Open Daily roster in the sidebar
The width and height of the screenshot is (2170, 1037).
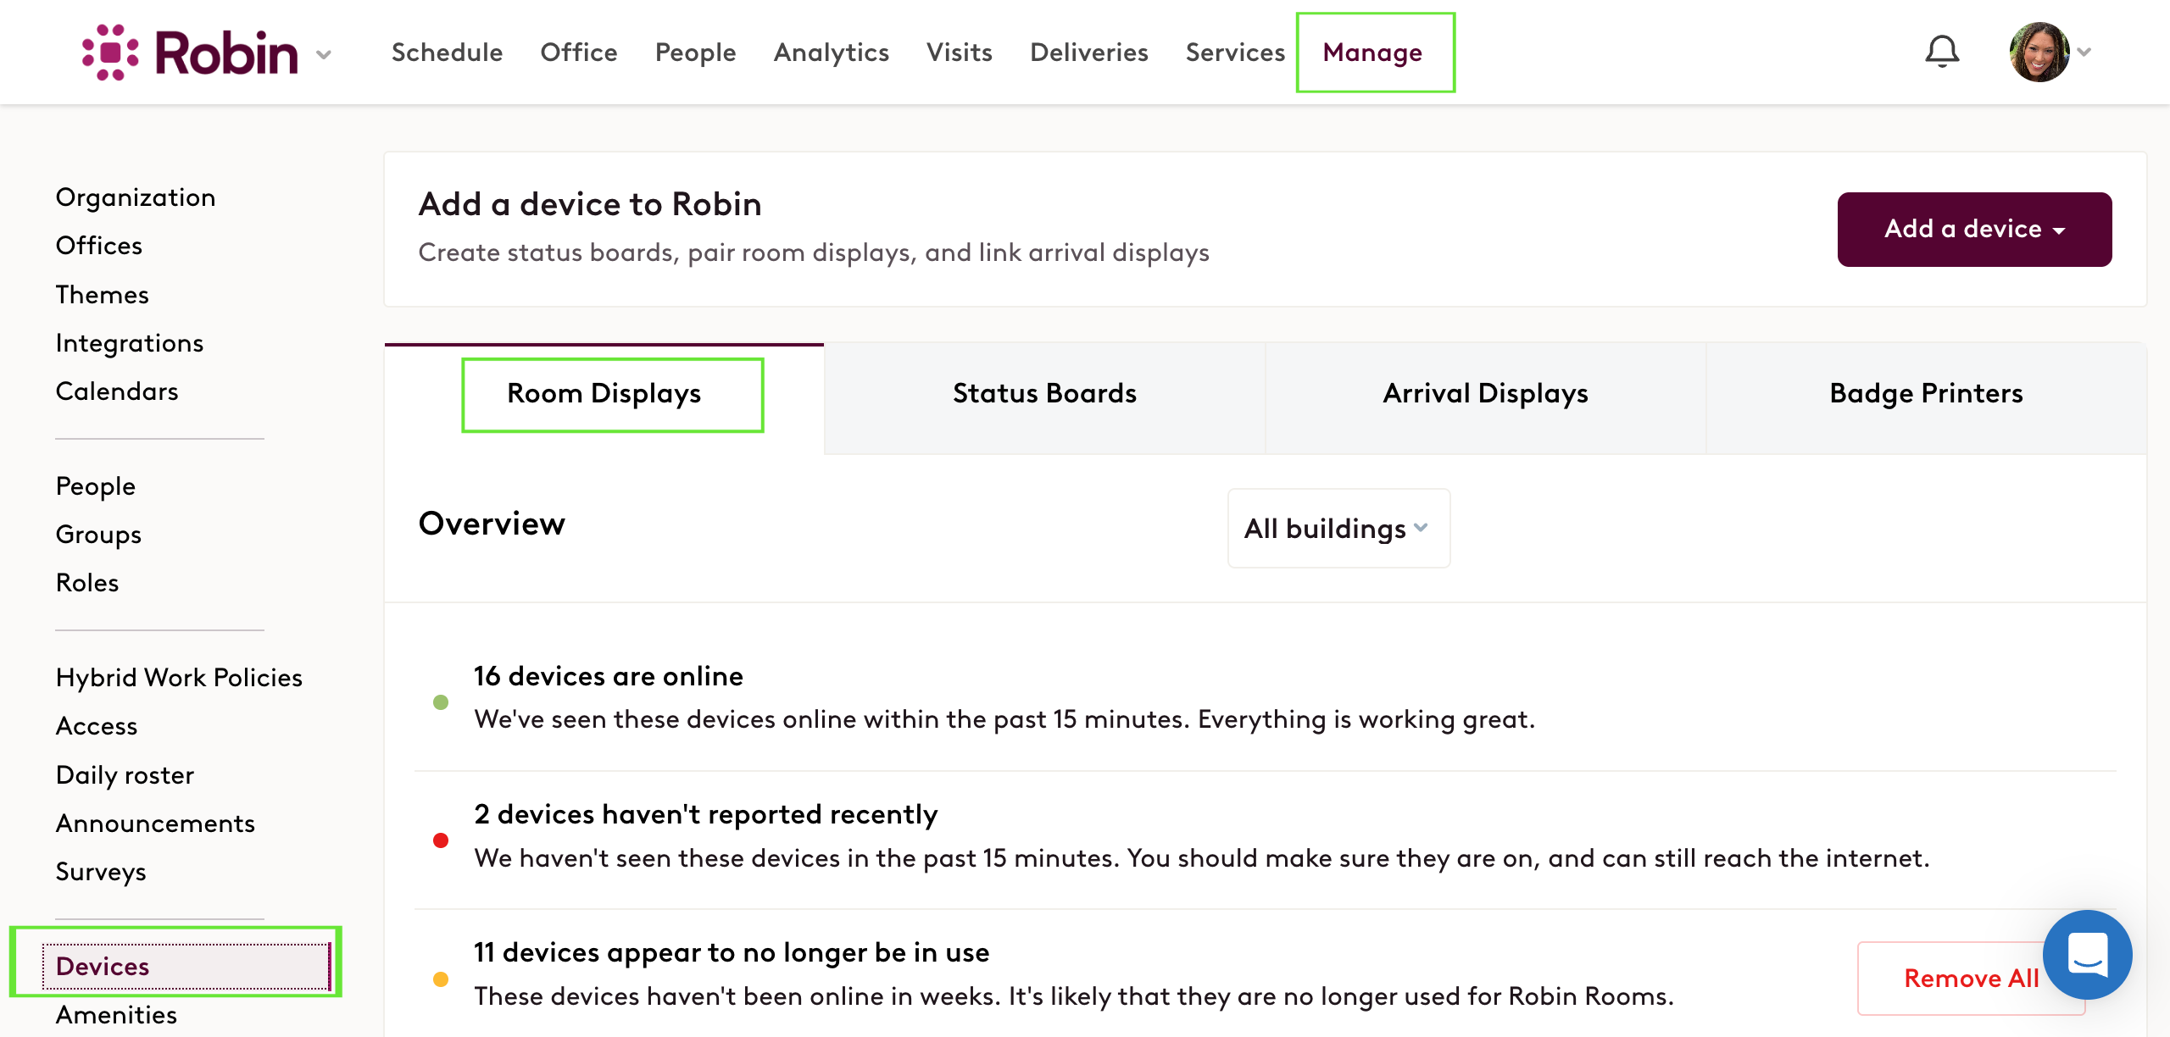point(125,775)
